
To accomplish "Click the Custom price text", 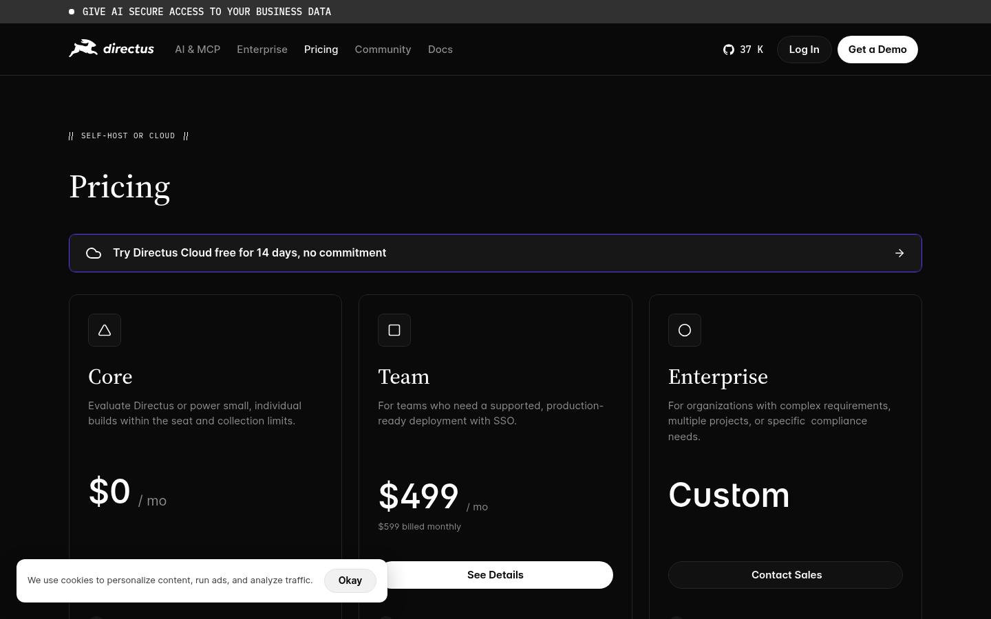I will [x=729, y=495].
